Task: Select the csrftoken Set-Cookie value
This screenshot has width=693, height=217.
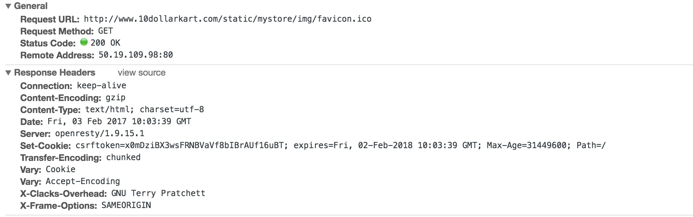Action: click(340, 146)
